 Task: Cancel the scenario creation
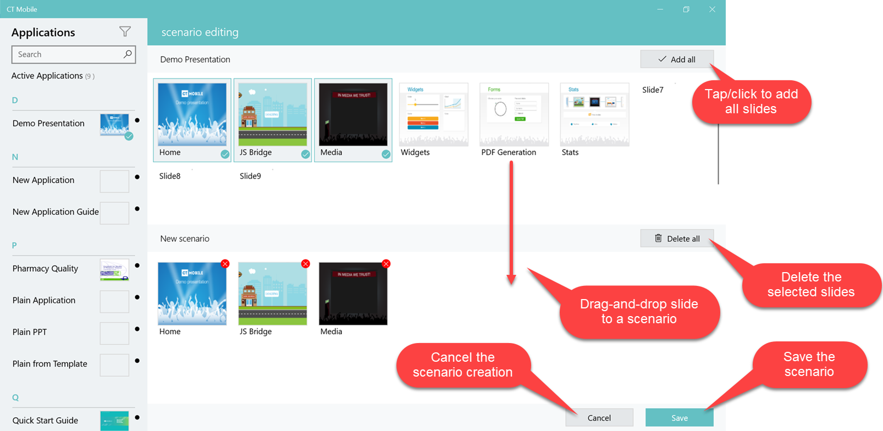[599, 418]
